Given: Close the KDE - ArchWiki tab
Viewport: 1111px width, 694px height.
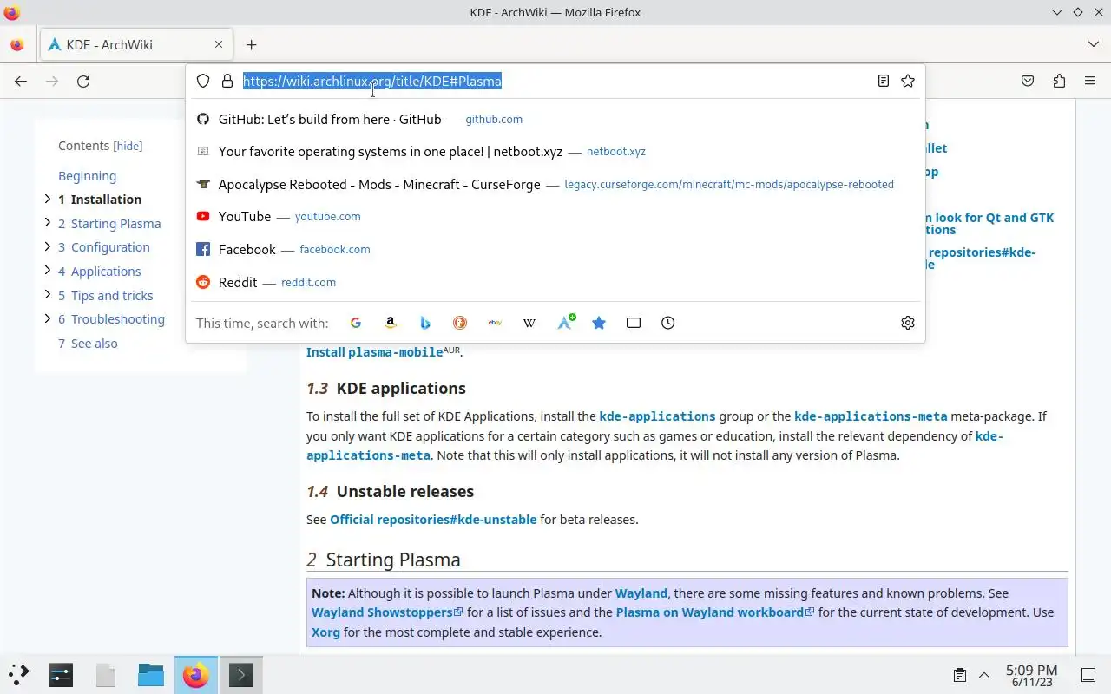Looking at the screenshot, I should tap(219, 45).
